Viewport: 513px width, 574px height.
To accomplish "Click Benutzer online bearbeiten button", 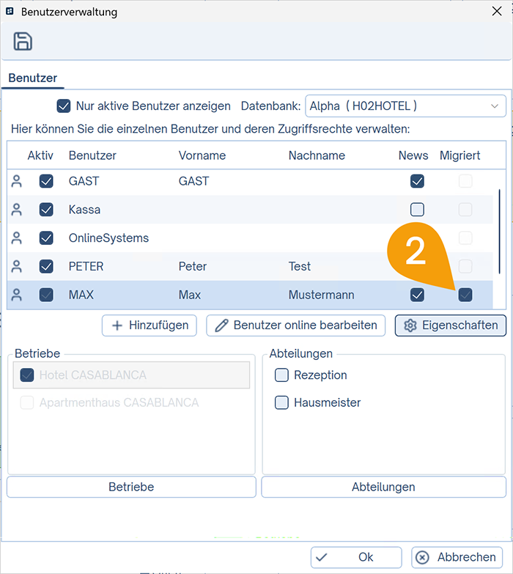I will (x=295, y=325).
